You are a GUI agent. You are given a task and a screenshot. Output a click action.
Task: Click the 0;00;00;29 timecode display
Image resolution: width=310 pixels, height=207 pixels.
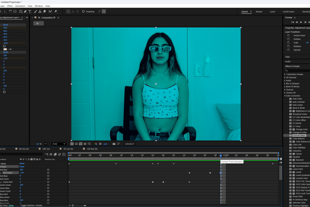(130, 144)
